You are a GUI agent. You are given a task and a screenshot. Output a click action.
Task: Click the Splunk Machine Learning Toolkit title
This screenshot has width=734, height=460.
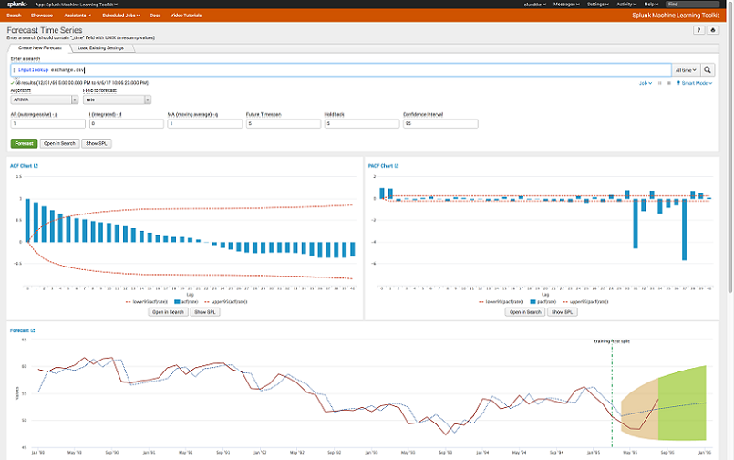(x=676, y=16)
